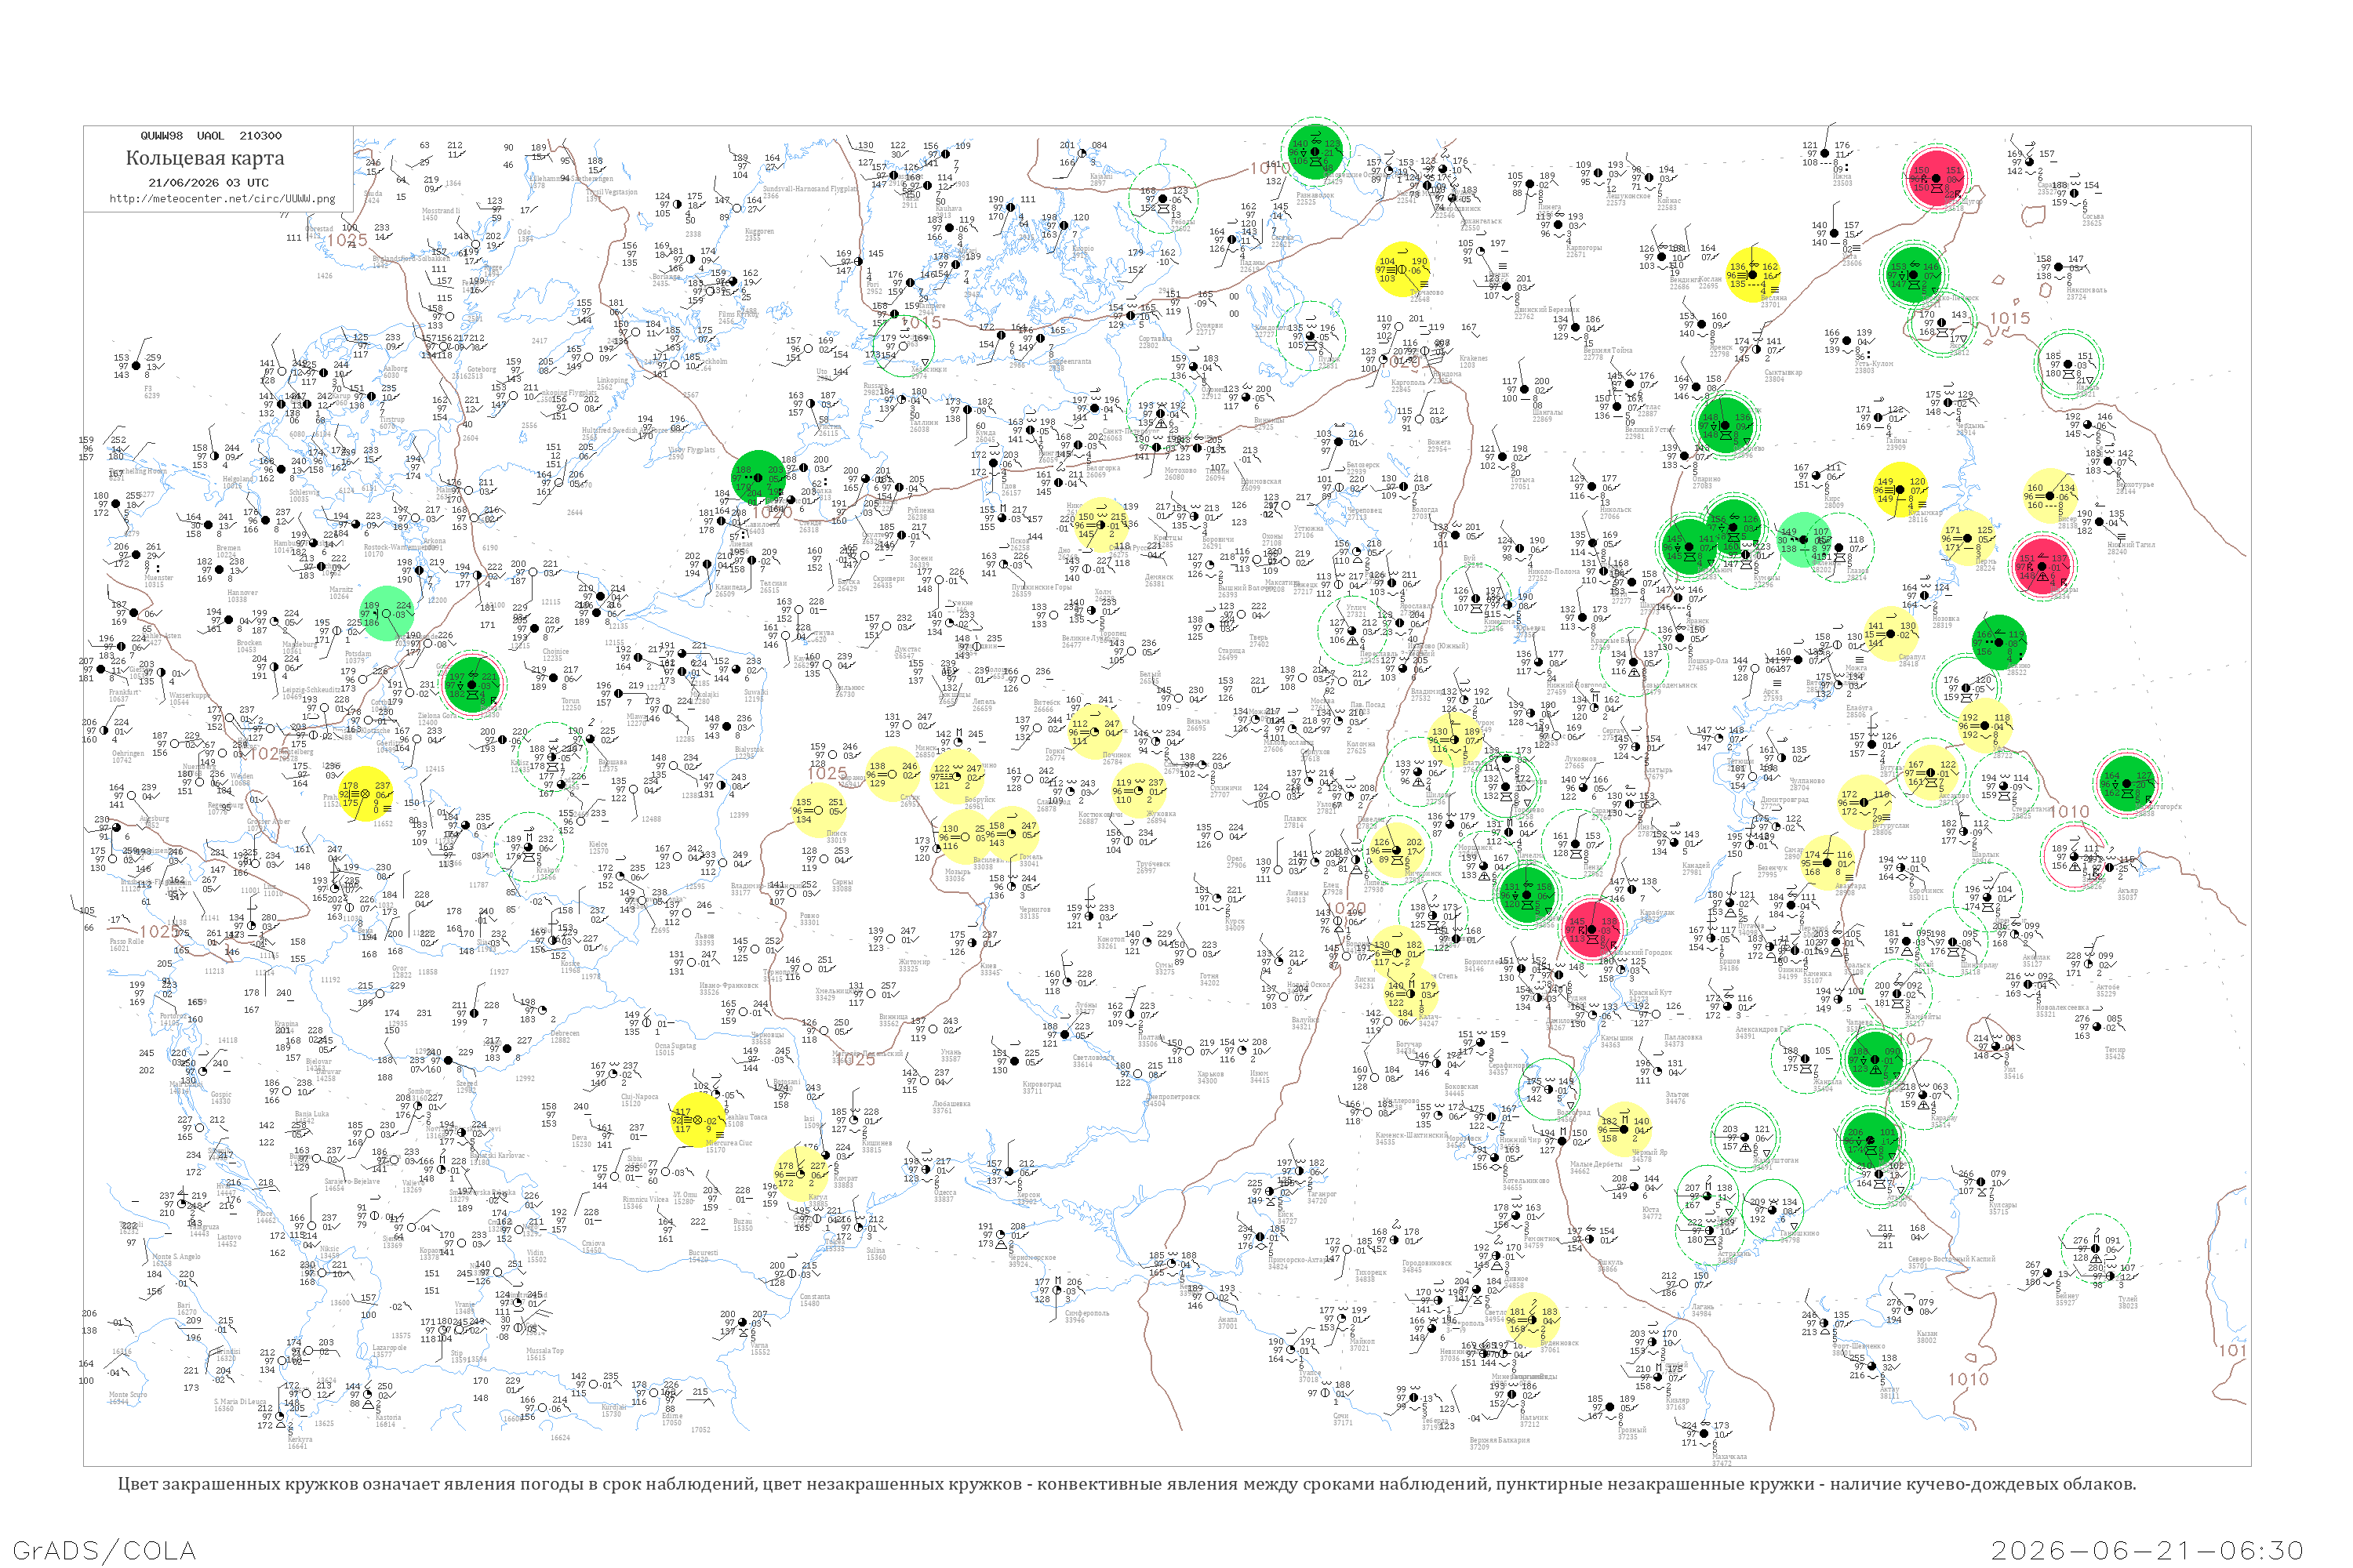Click the station label "Tirstrup 6070"
Image resolution: width=2353 pixels, height=1568 pixels.
coord(392,423)
